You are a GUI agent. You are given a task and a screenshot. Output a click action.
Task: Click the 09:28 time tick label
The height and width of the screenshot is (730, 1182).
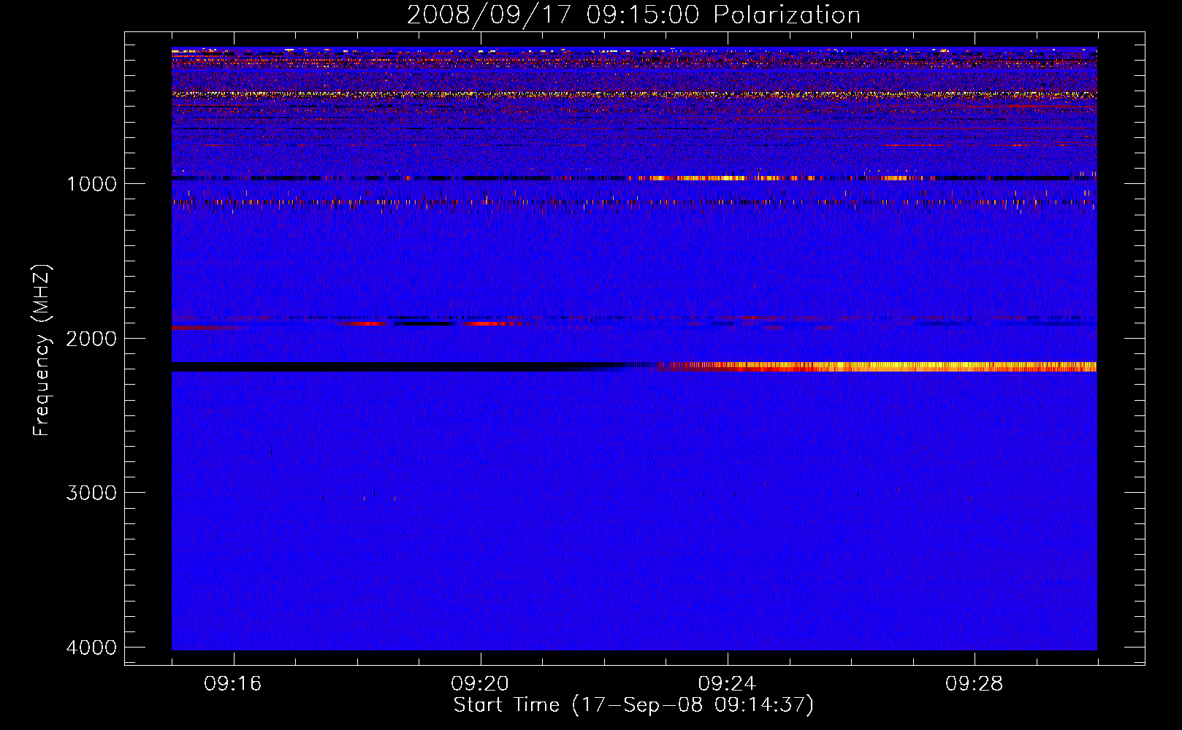click(x=974, y=684)
